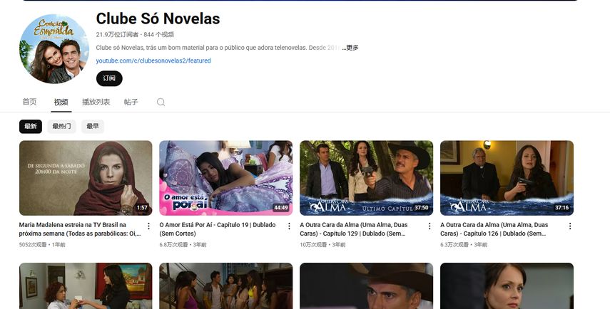Click the 21.9万位订阅者 subscriber count

[117, 35]
